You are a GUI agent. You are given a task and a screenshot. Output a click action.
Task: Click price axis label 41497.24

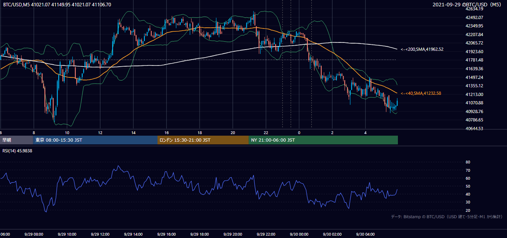coord(474,77)
